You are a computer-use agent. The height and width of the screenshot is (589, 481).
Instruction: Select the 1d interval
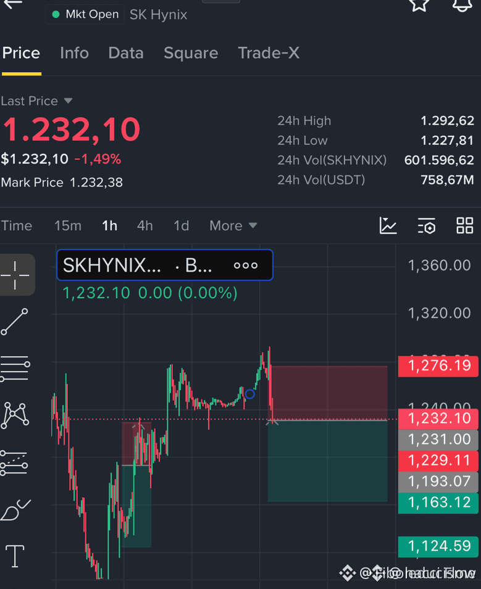tap(181, 226)
